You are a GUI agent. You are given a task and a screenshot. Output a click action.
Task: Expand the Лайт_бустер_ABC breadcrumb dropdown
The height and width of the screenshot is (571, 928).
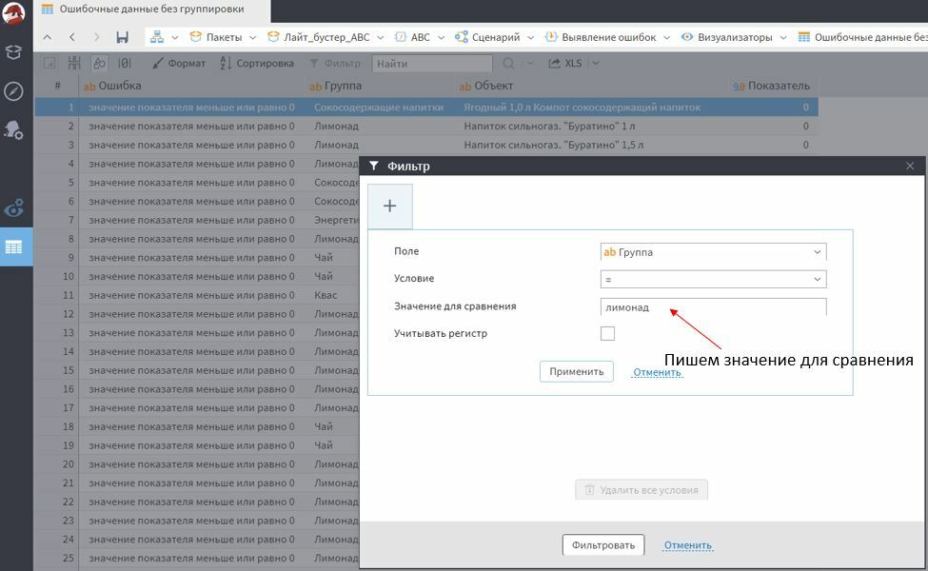pos(380,37)
